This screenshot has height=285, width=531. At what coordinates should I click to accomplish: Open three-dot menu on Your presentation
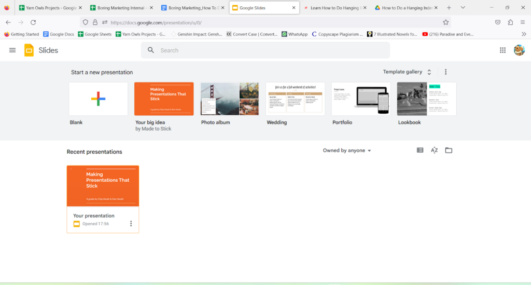131,224
